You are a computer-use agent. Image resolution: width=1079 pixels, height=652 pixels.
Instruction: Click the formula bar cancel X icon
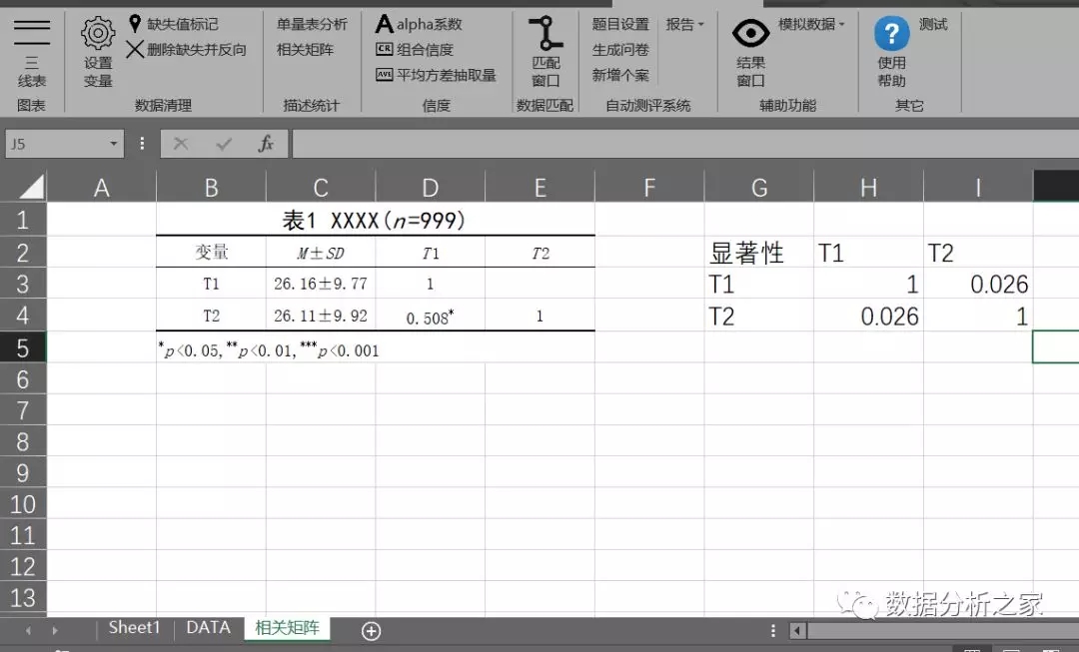pos(181,144)
